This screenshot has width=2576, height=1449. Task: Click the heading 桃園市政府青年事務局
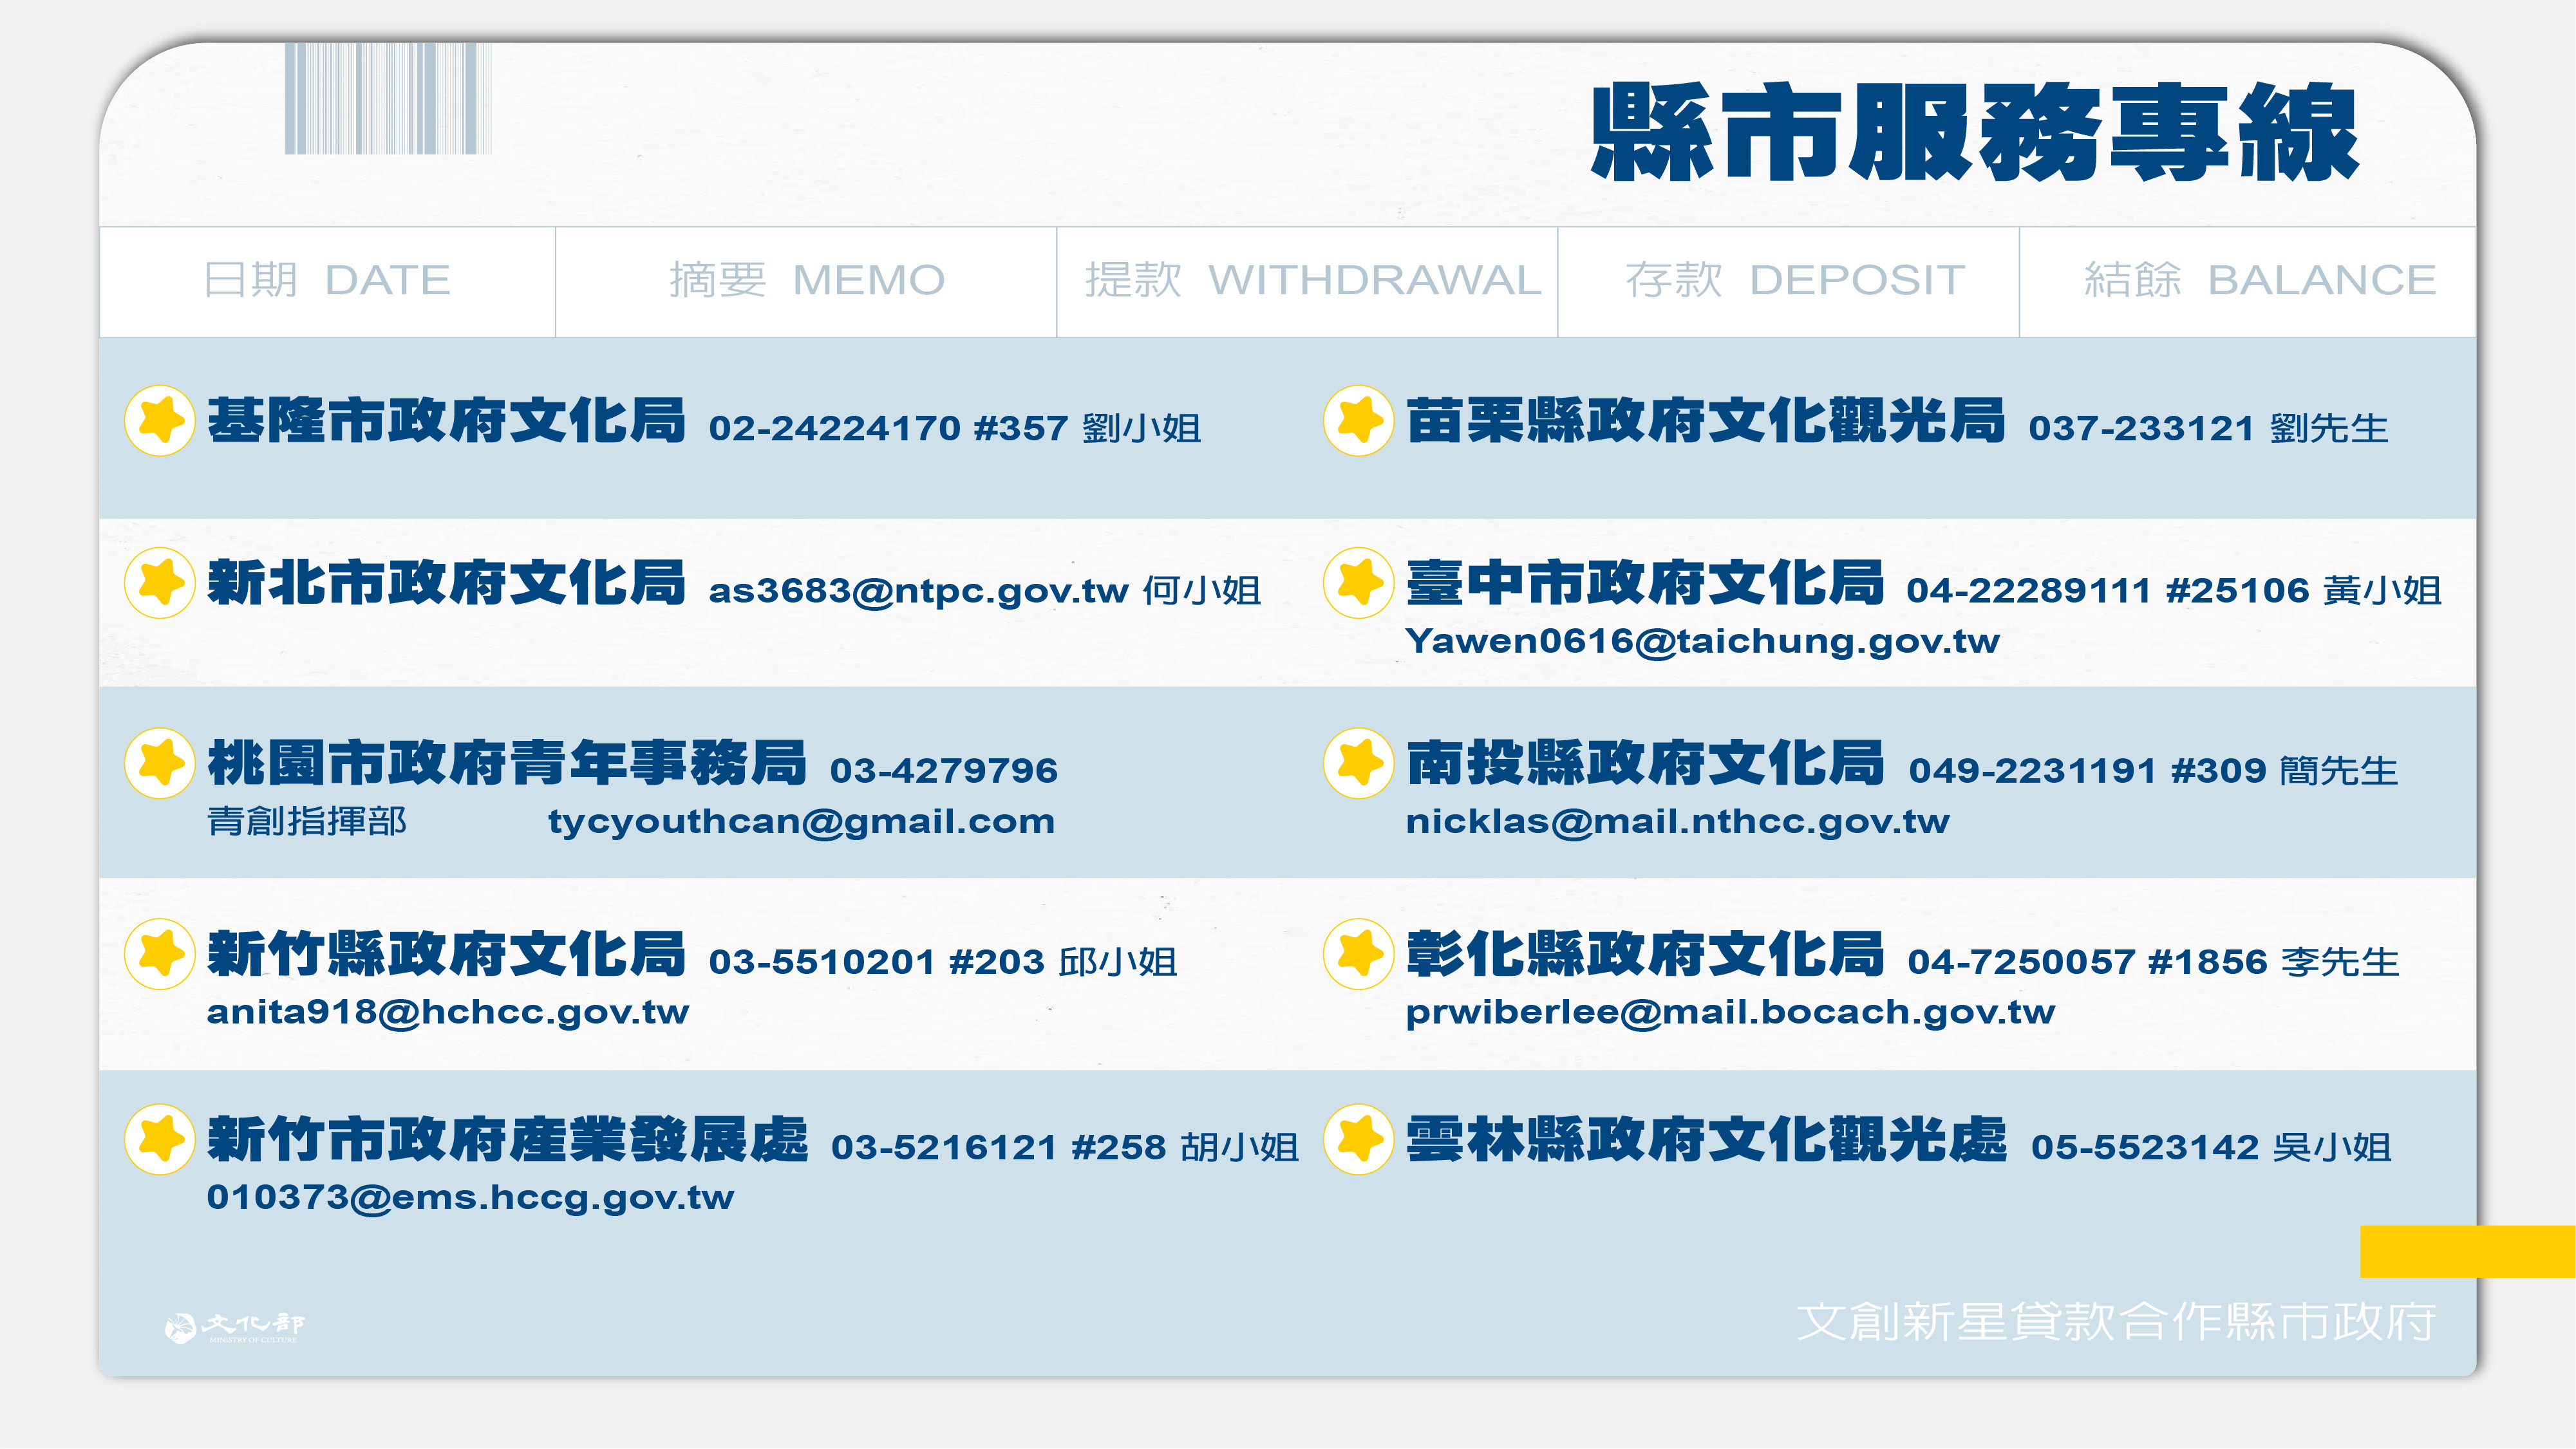tap(506, 763)
